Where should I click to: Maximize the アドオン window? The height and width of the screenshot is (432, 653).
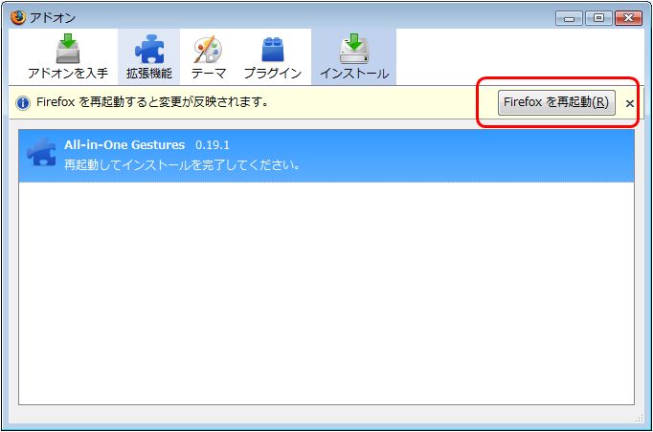click(598, 18)
